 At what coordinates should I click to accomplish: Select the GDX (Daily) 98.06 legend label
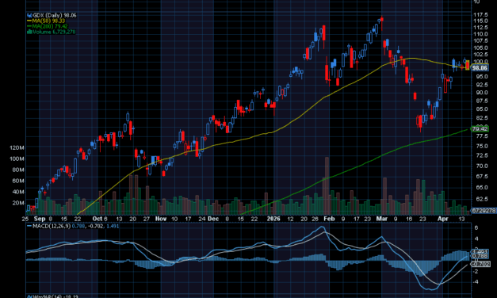tap(55, 15)
